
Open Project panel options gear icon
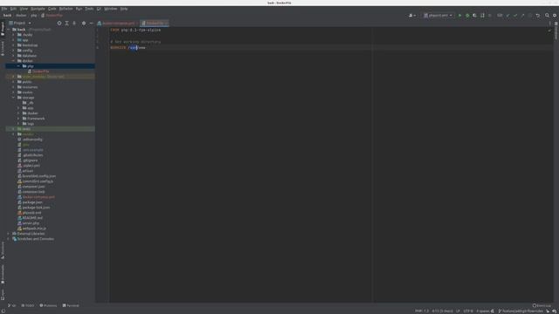coord(84,24)
